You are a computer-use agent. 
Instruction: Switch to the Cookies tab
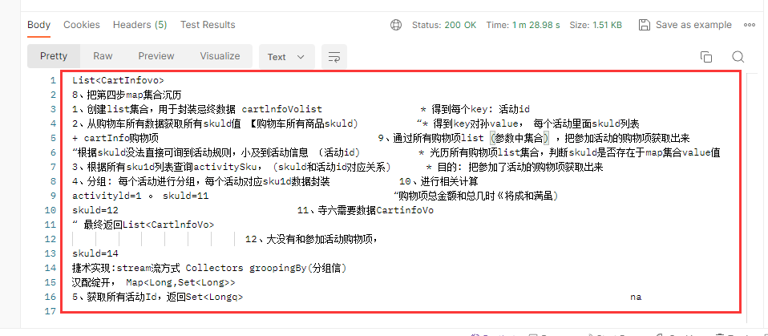coord(82,25)
